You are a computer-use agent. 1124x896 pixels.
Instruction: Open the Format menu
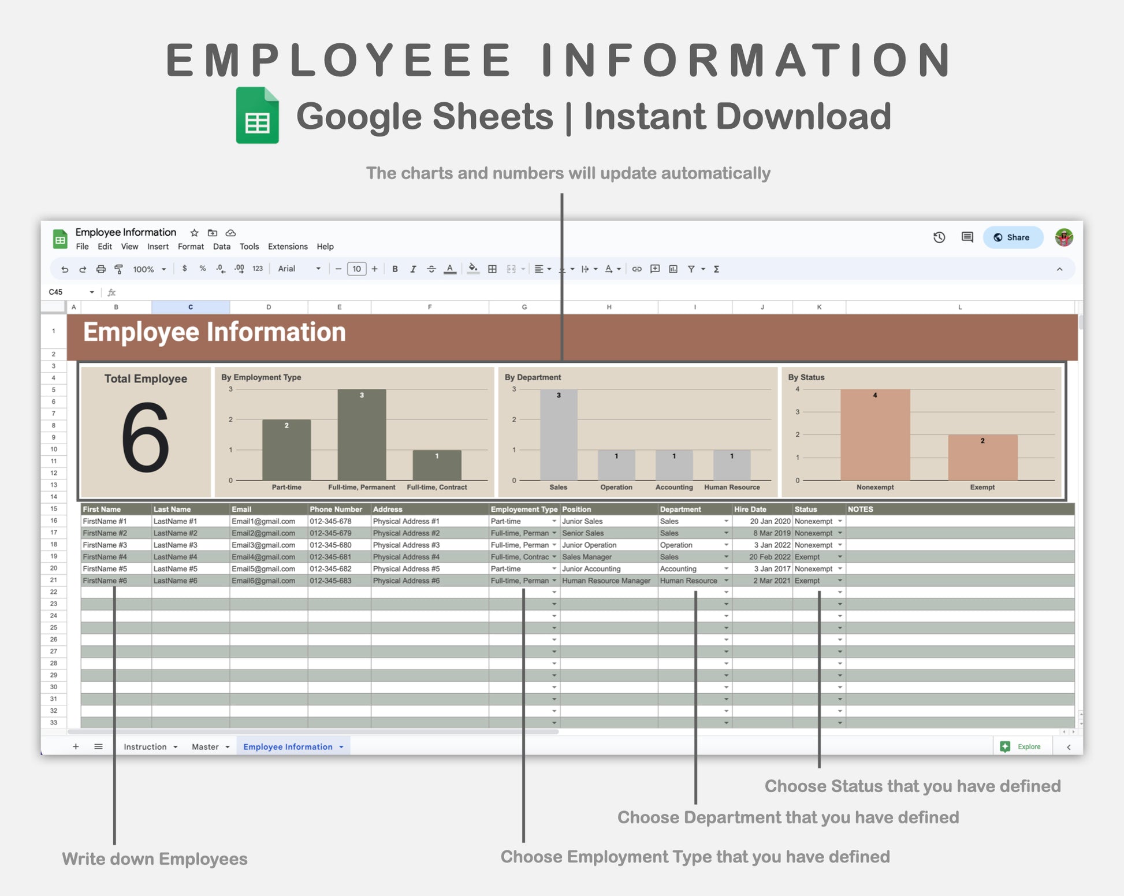click(x=191, y=247)
